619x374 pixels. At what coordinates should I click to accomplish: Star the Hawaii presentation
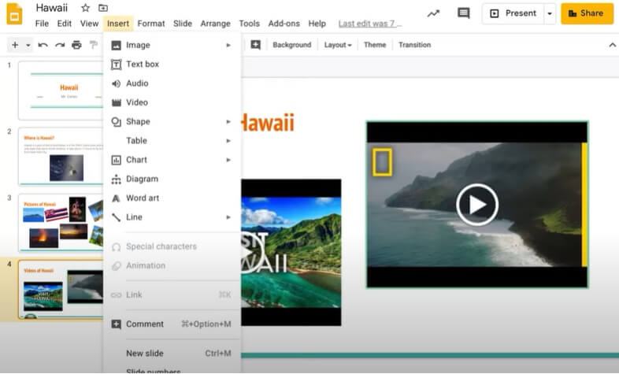tap(85, 8)
